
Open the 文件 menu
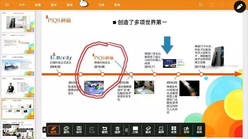pyautogui.click(x=22, y=5)
